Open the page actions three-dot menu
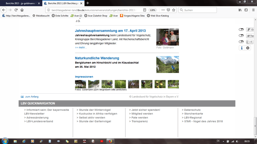Screen dimensions: 257x144 (163, 10)
